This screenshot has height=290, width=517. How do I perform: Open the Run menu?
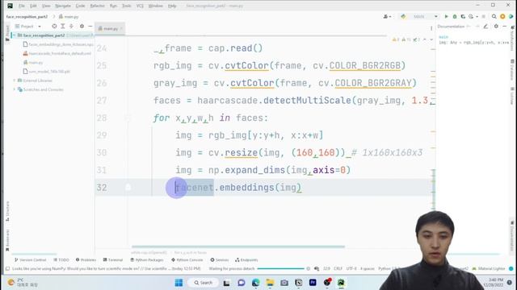(113, 6)
